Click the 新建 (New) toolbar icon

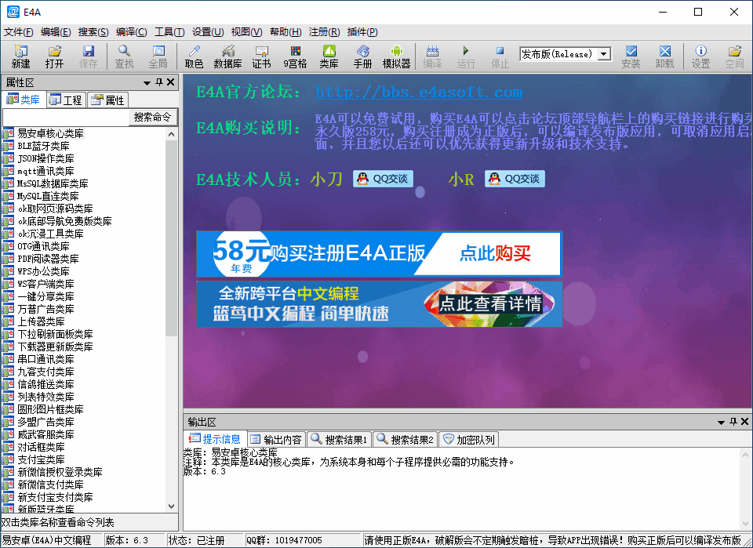coord(20,56)
